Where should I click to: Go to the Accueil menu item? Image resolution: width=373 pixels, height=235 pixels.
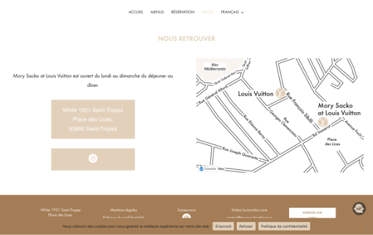(136, 12)
